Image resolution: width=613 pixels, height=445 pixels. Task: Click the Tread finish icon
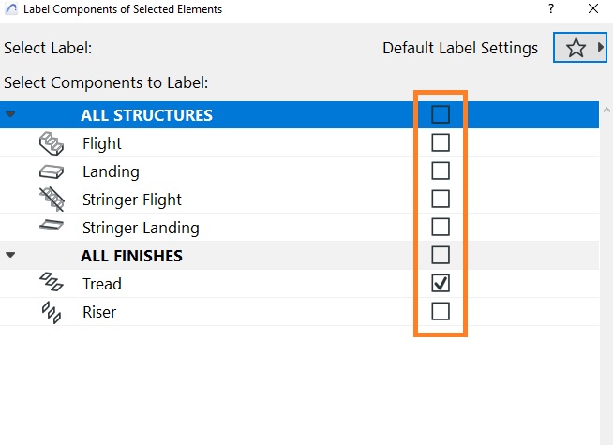click(52, 282)
